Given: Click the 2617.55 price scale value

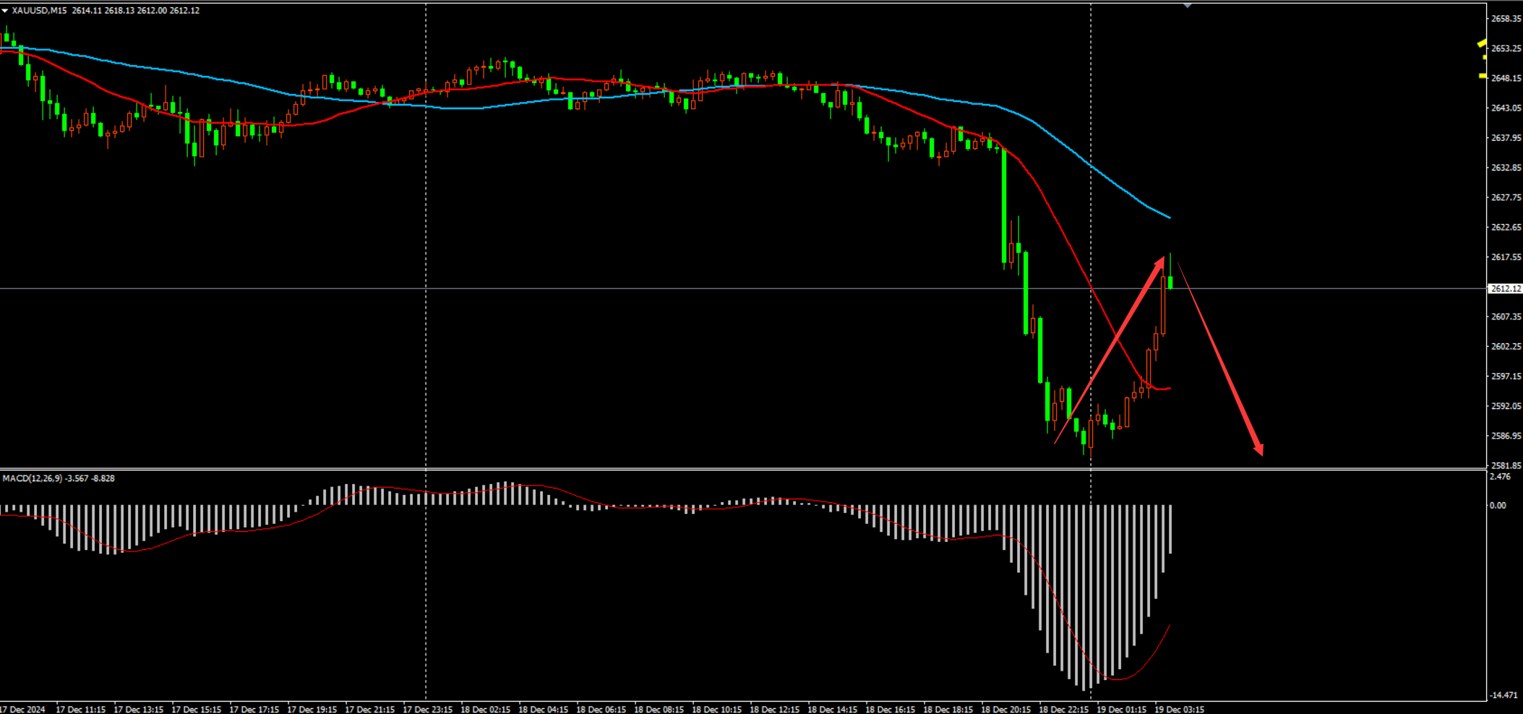Looking at the screenshot, I should coord(1506,257).
